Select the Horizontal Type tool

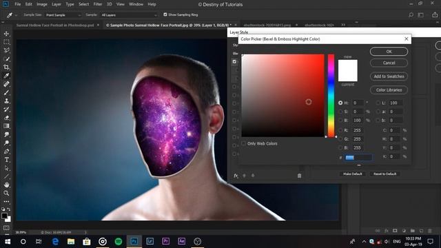(6, 160)
